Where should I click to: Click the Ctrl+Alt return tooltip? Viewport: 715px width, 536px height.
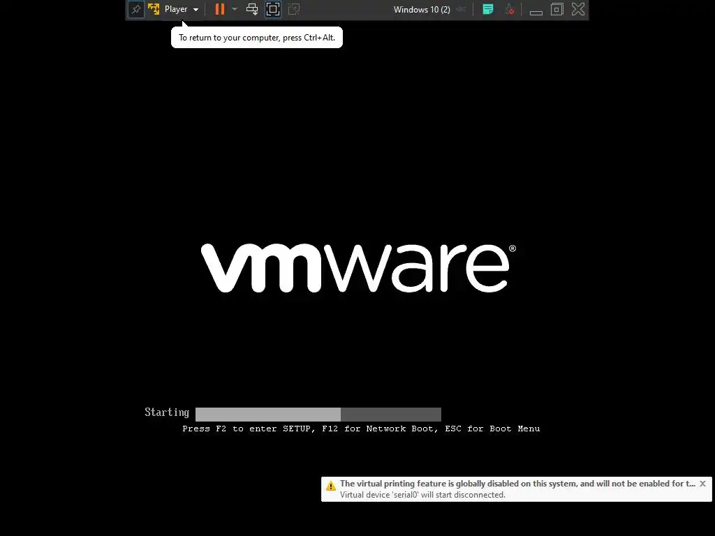257,38
